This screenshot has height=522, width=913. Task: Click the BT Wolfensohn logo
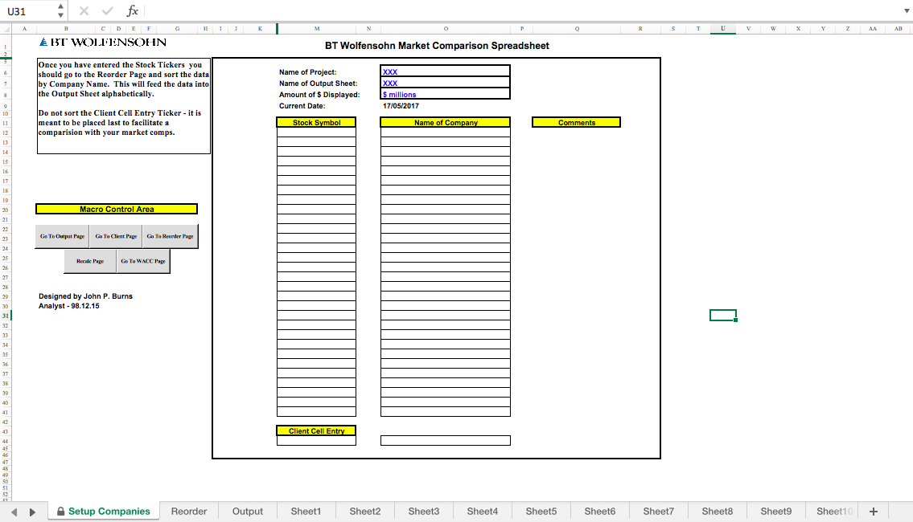(x=102, y=43)
